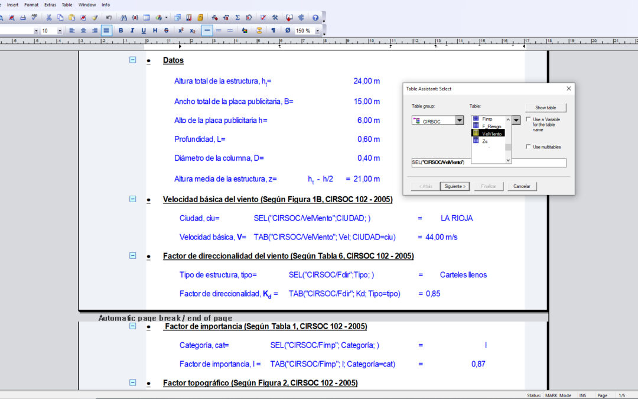This screenshot has width=638, height=399.
Task: Click the copy icon in the toolbar
Action: [60, 18]
